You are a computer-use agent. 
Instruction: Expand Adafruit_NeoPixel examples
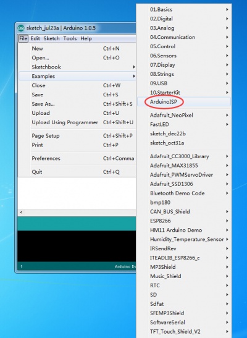(184, 116)
